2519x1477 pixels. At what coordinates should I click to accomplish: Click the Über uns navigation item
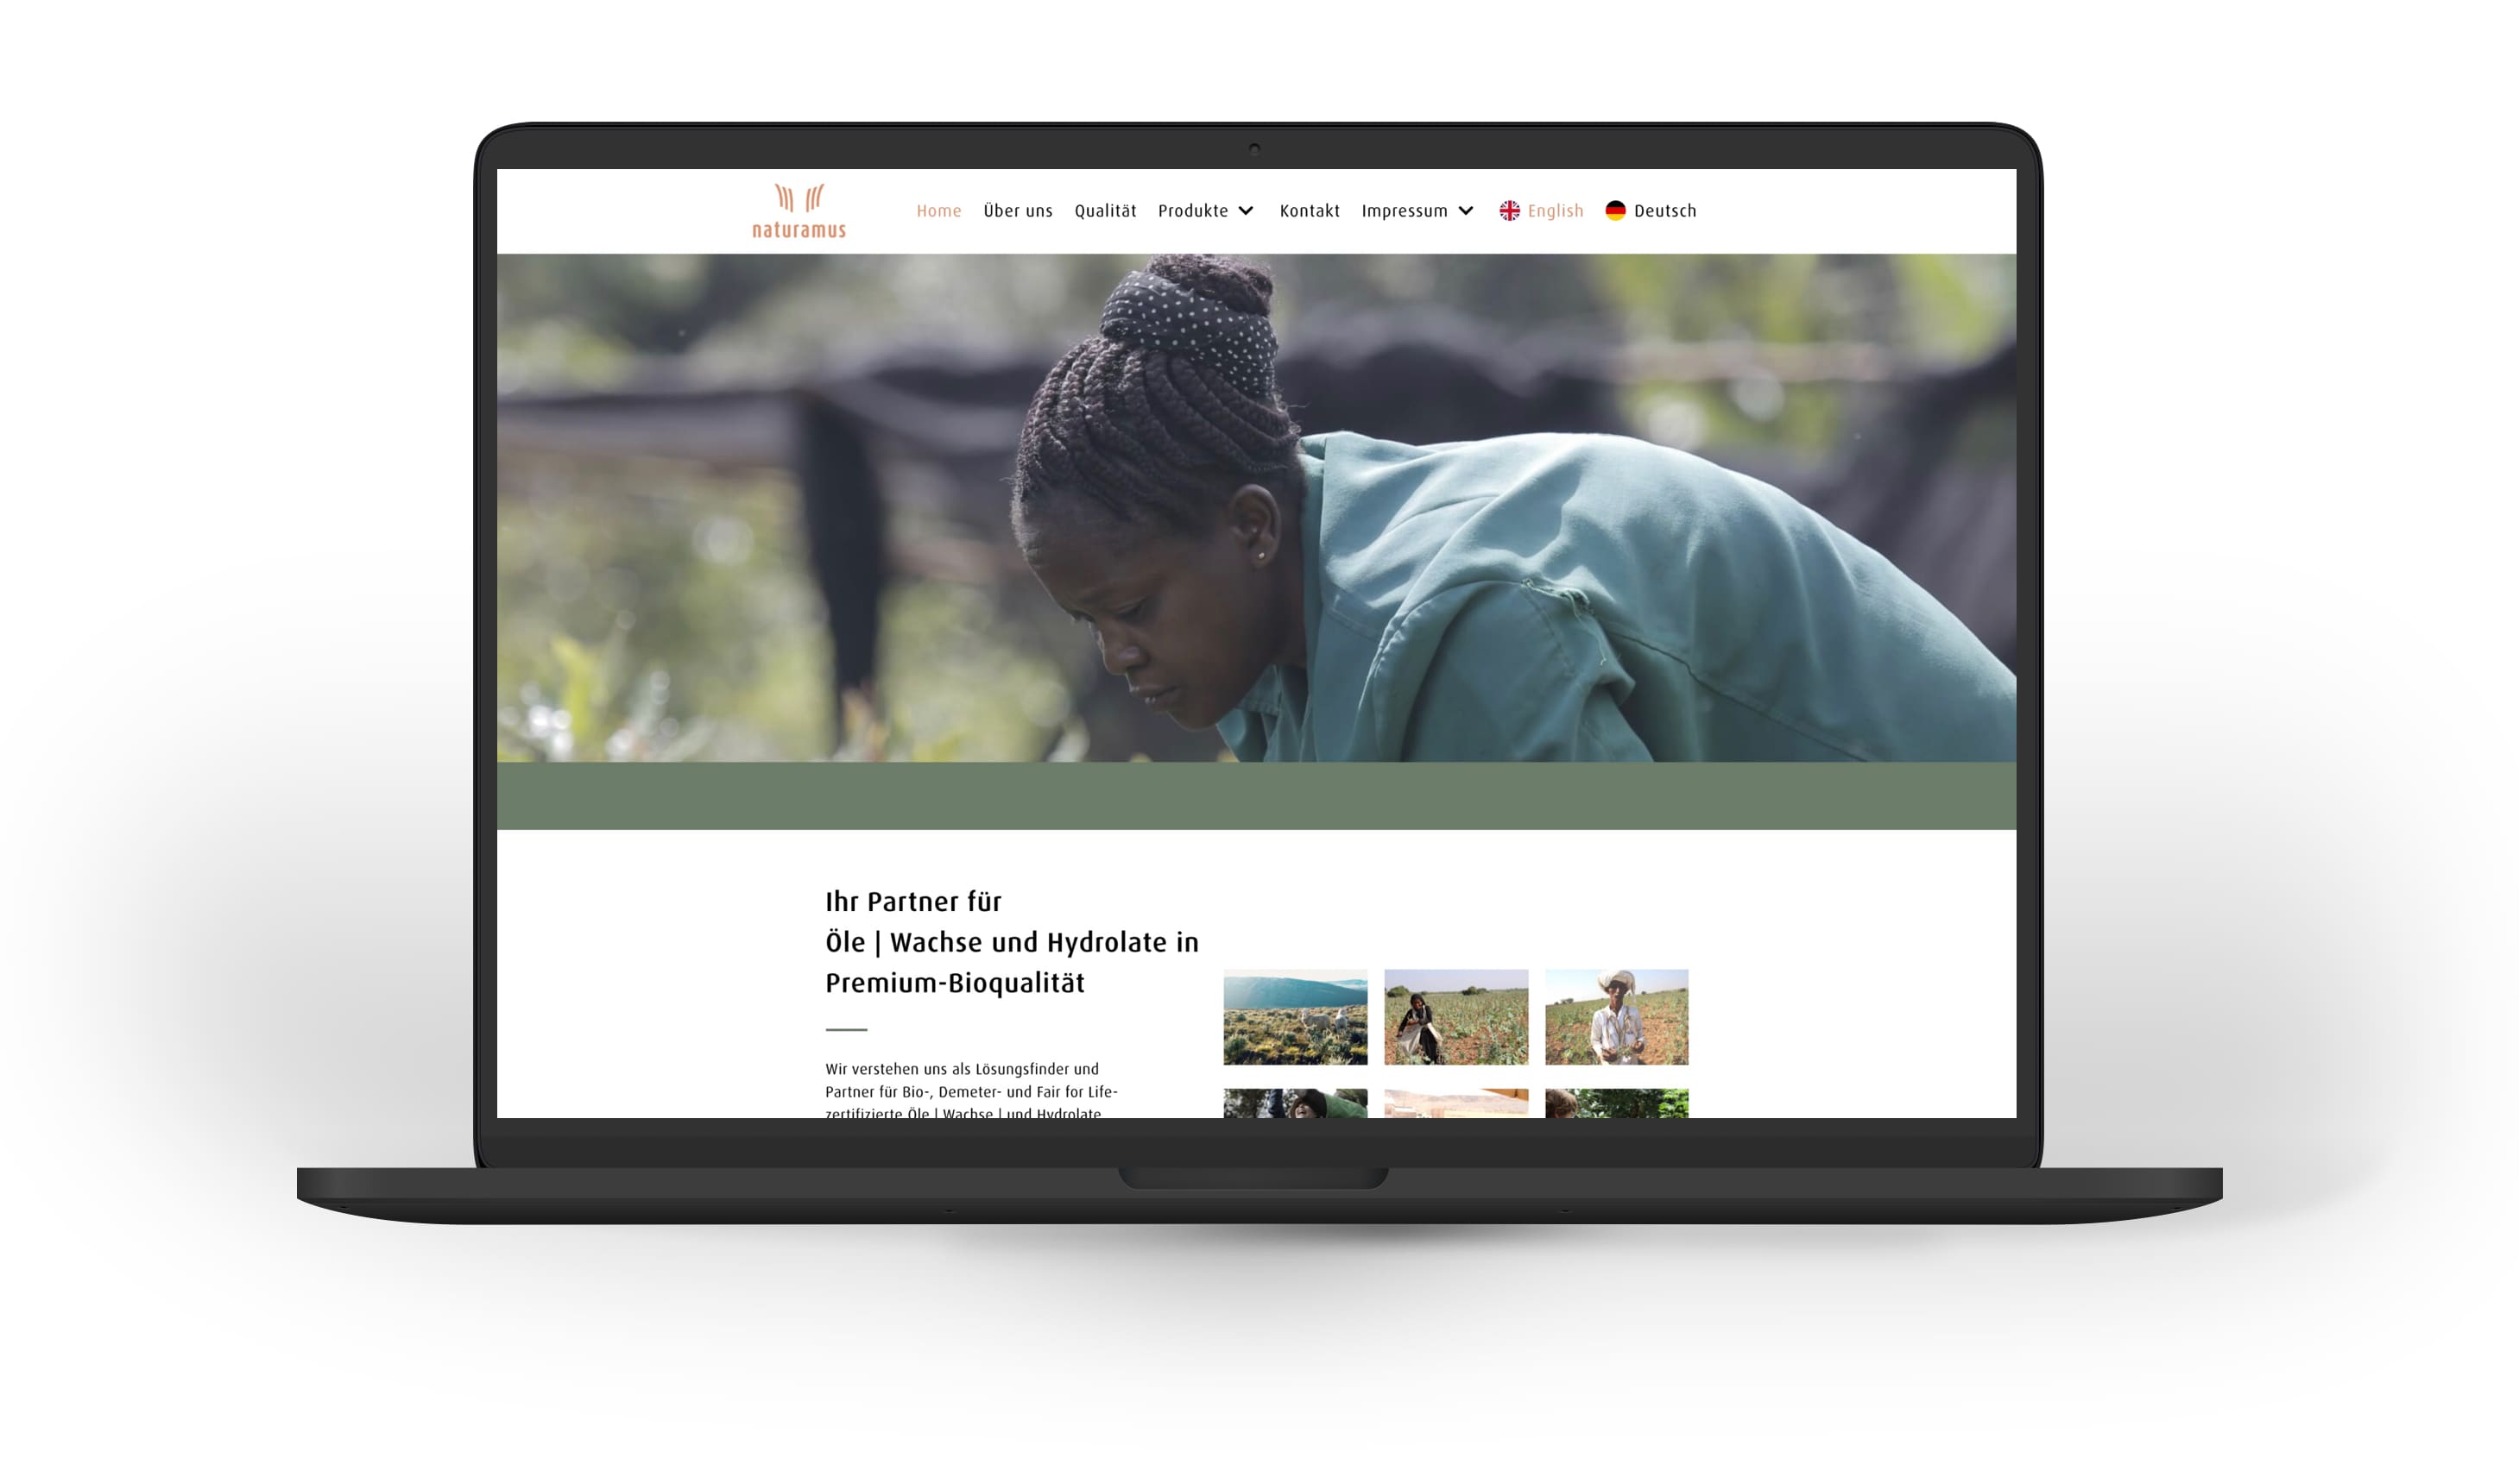[x=1019, y=211]
